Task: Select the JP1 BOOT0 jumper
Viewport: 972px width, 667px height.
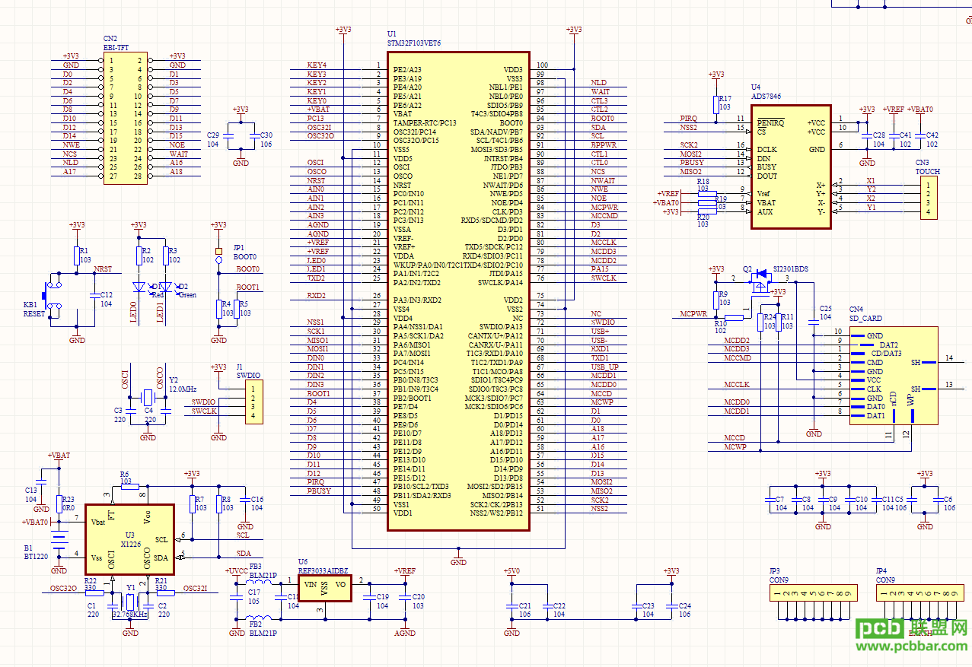Action: [x=218, y=256]
